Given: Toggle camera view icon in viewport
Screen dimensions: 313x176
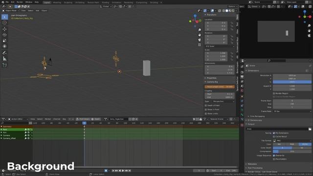Looking at the screenshot, I should point(200,40).
